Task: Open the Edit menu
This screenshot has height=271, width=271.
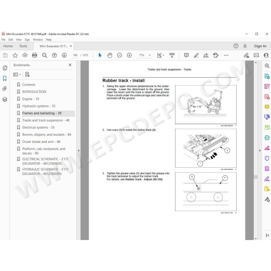Action: point(10,39)
